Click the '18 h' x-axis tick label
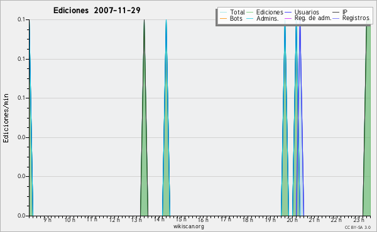 point(248,219)
